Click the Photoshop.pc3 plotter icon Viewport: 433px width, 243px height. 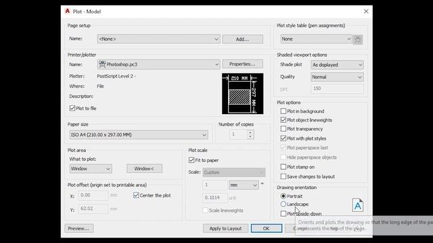point(102,64)
